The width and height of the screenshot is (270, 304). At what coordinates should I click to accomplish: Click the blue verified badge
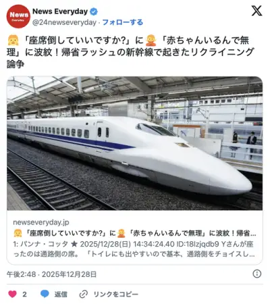click(94, 11)
